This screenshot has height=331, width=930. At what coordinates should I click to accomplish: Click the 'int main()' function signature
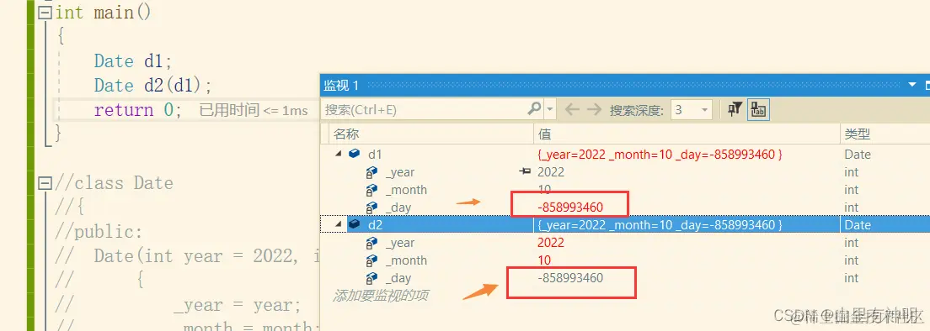pos(104,13)
